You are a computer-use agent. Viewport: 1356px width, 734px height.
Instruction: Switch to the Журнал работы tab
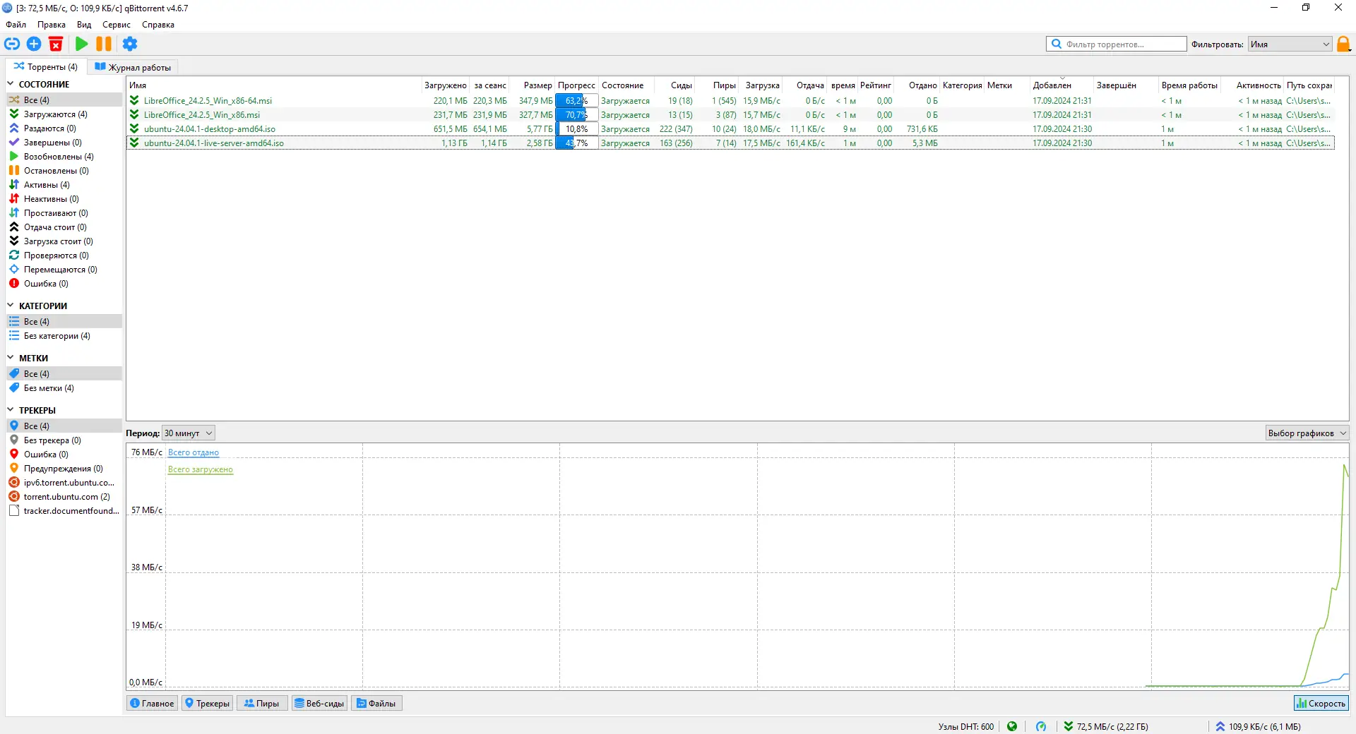pos(133,67)
